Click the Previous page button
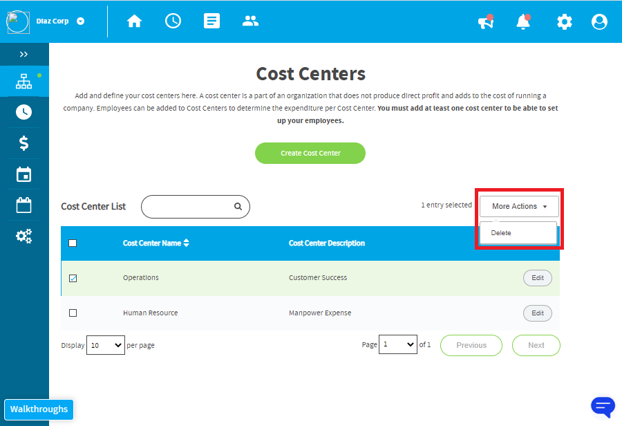The image size is (622, 426). (x=471, y=345)
